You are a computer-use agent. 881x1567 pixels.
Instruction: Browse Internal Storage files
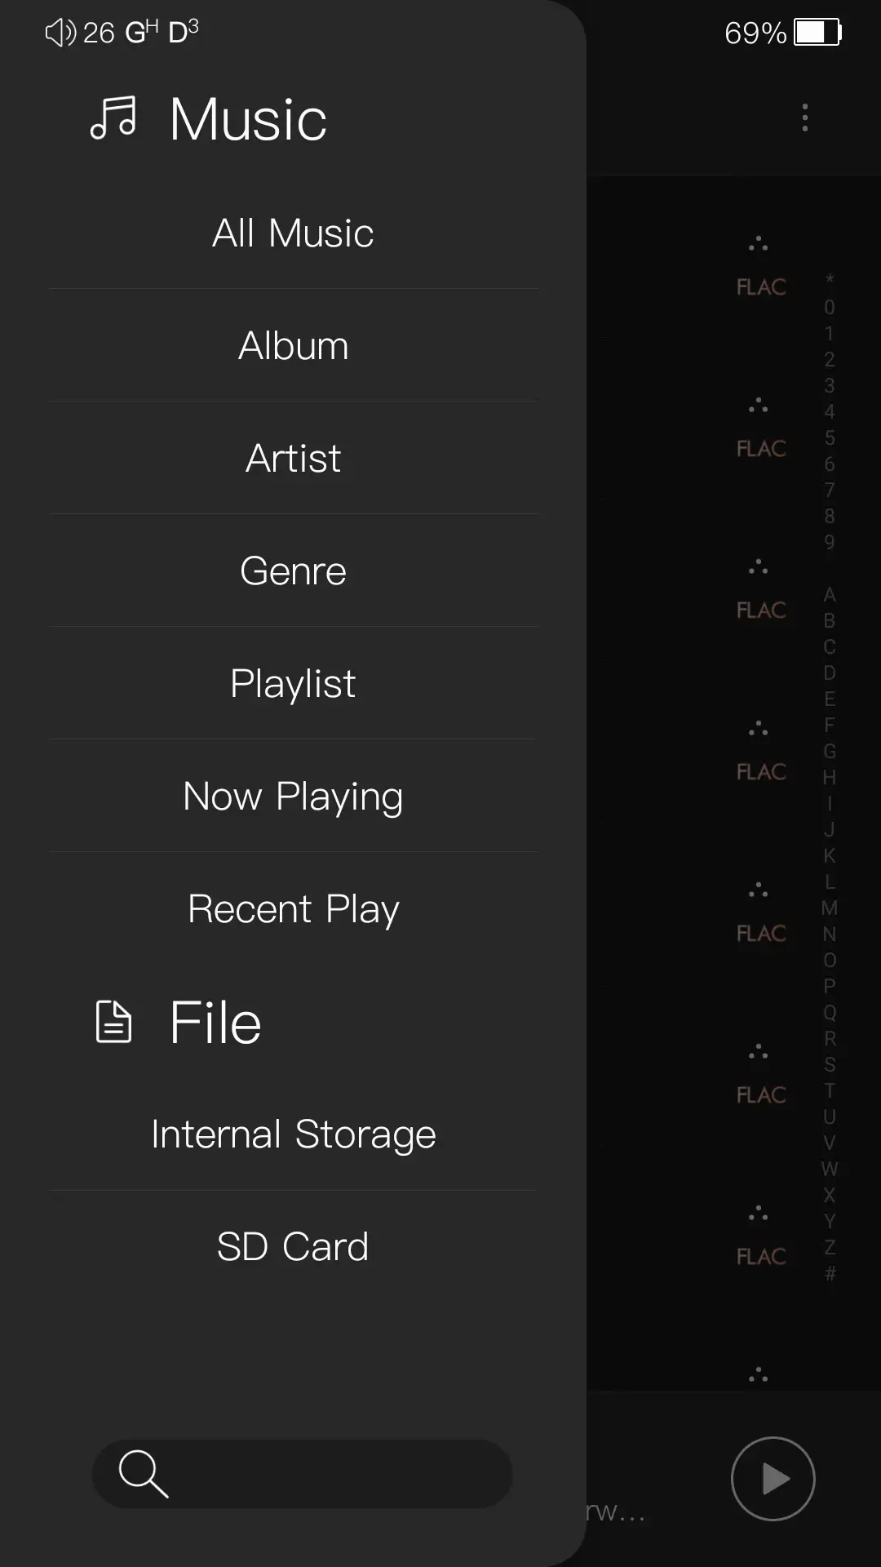pyautogui.click(x=293, y=1134)
